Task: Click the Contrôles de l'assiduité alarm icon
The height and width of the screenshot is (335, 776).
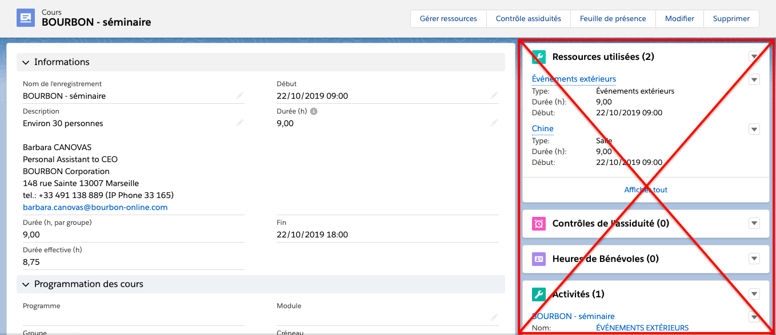Action: tap(539, 223)
